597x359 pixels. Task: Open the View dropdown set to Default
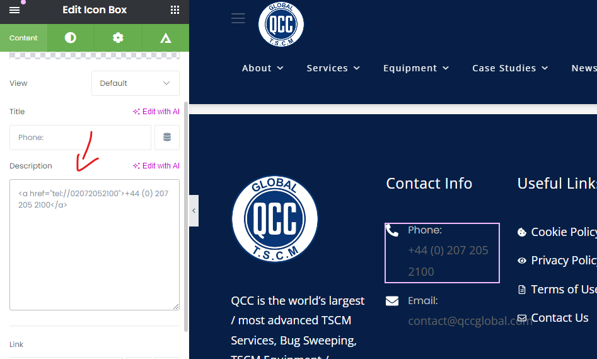[x=135, y=83]
